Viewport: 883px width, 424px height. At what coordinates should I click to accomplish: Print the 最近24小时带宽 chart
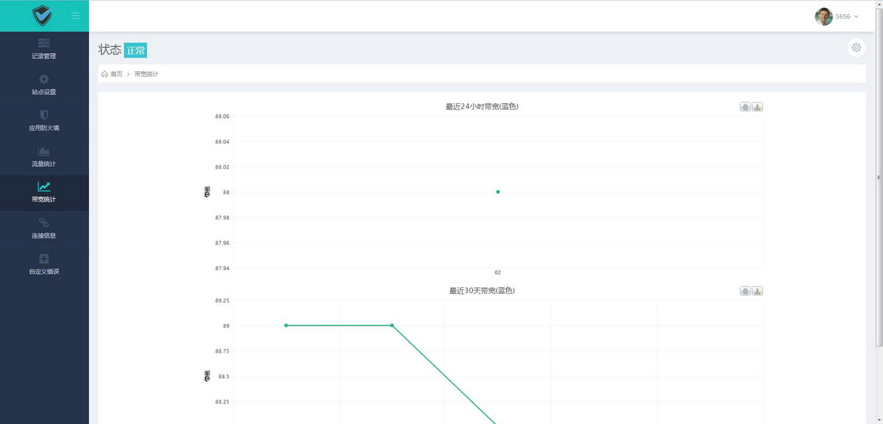point(745,106)
